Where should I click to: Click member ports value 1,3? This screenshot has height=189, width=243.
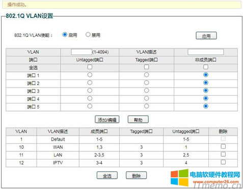pos(99,147)
